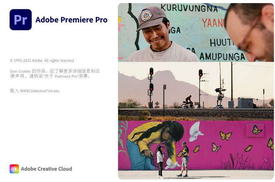
Task: Click the Adobe Creative Cloud rainbow icon
Action: 14,169
